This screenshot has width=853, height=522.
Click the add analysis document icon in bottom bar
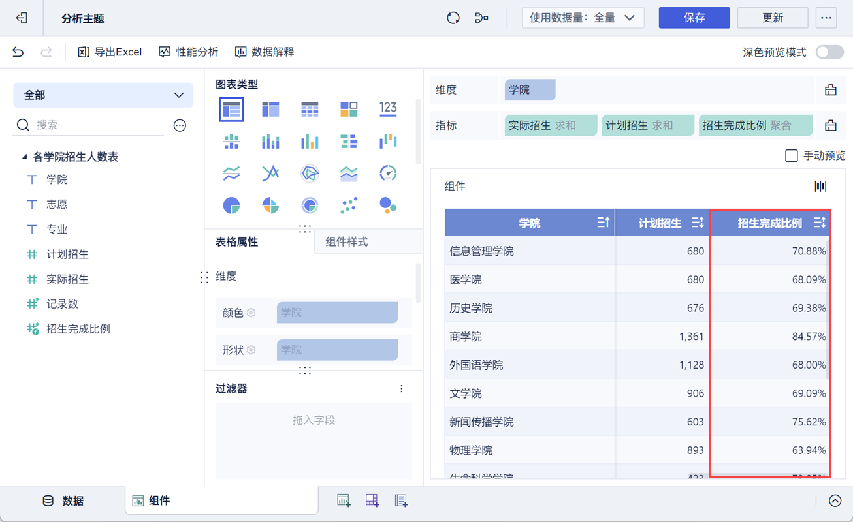(x=401, y=500)
